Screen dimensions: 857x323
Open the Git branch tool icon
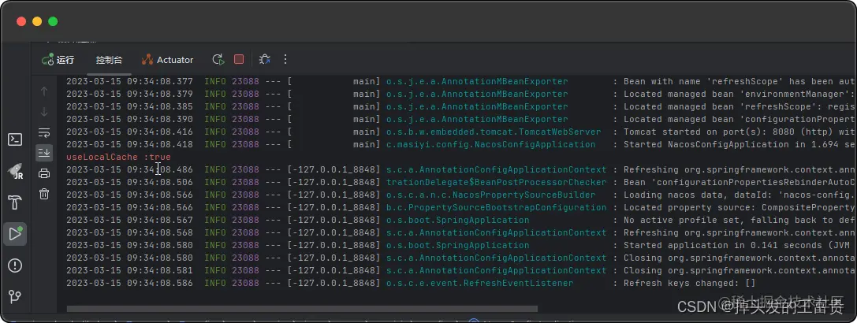click(x=15, y=297)
